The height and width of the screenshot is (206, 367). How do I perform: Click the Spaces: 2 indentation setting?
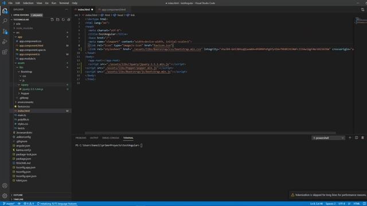coord(330,204)
